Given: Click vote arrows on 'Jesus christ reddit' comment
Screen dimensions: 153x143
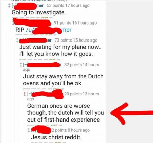Looking at the screenshot, I should click(x=29, y=130).
